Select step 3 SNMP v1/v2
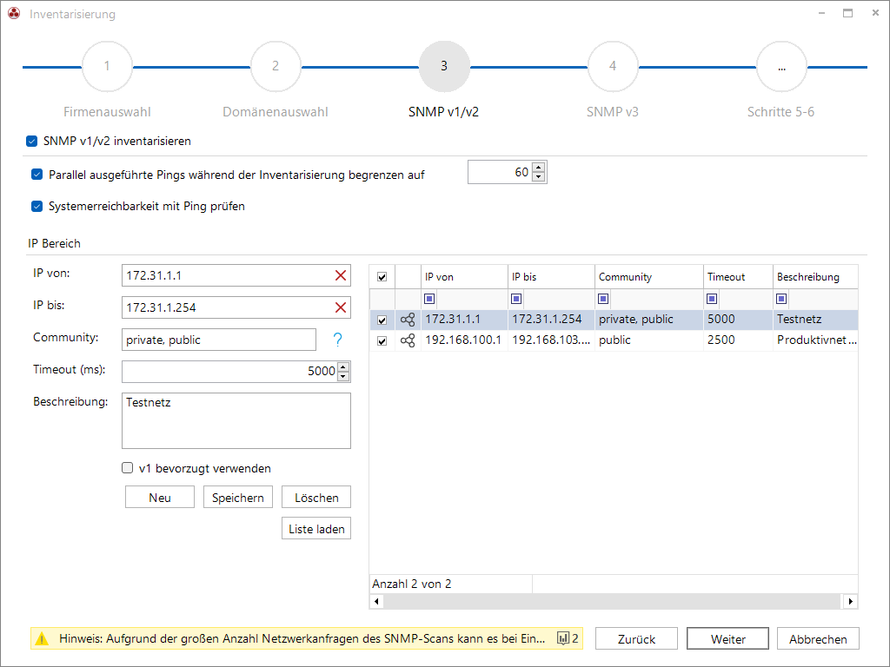The width and height of the screenshot is (890, 667). pyautogui.click(x=444, y=66)
